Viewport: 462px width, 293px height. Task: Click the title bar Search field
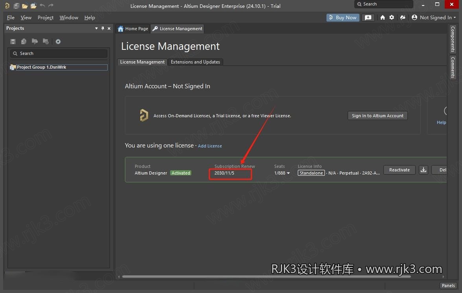click(x=383, y=4)
